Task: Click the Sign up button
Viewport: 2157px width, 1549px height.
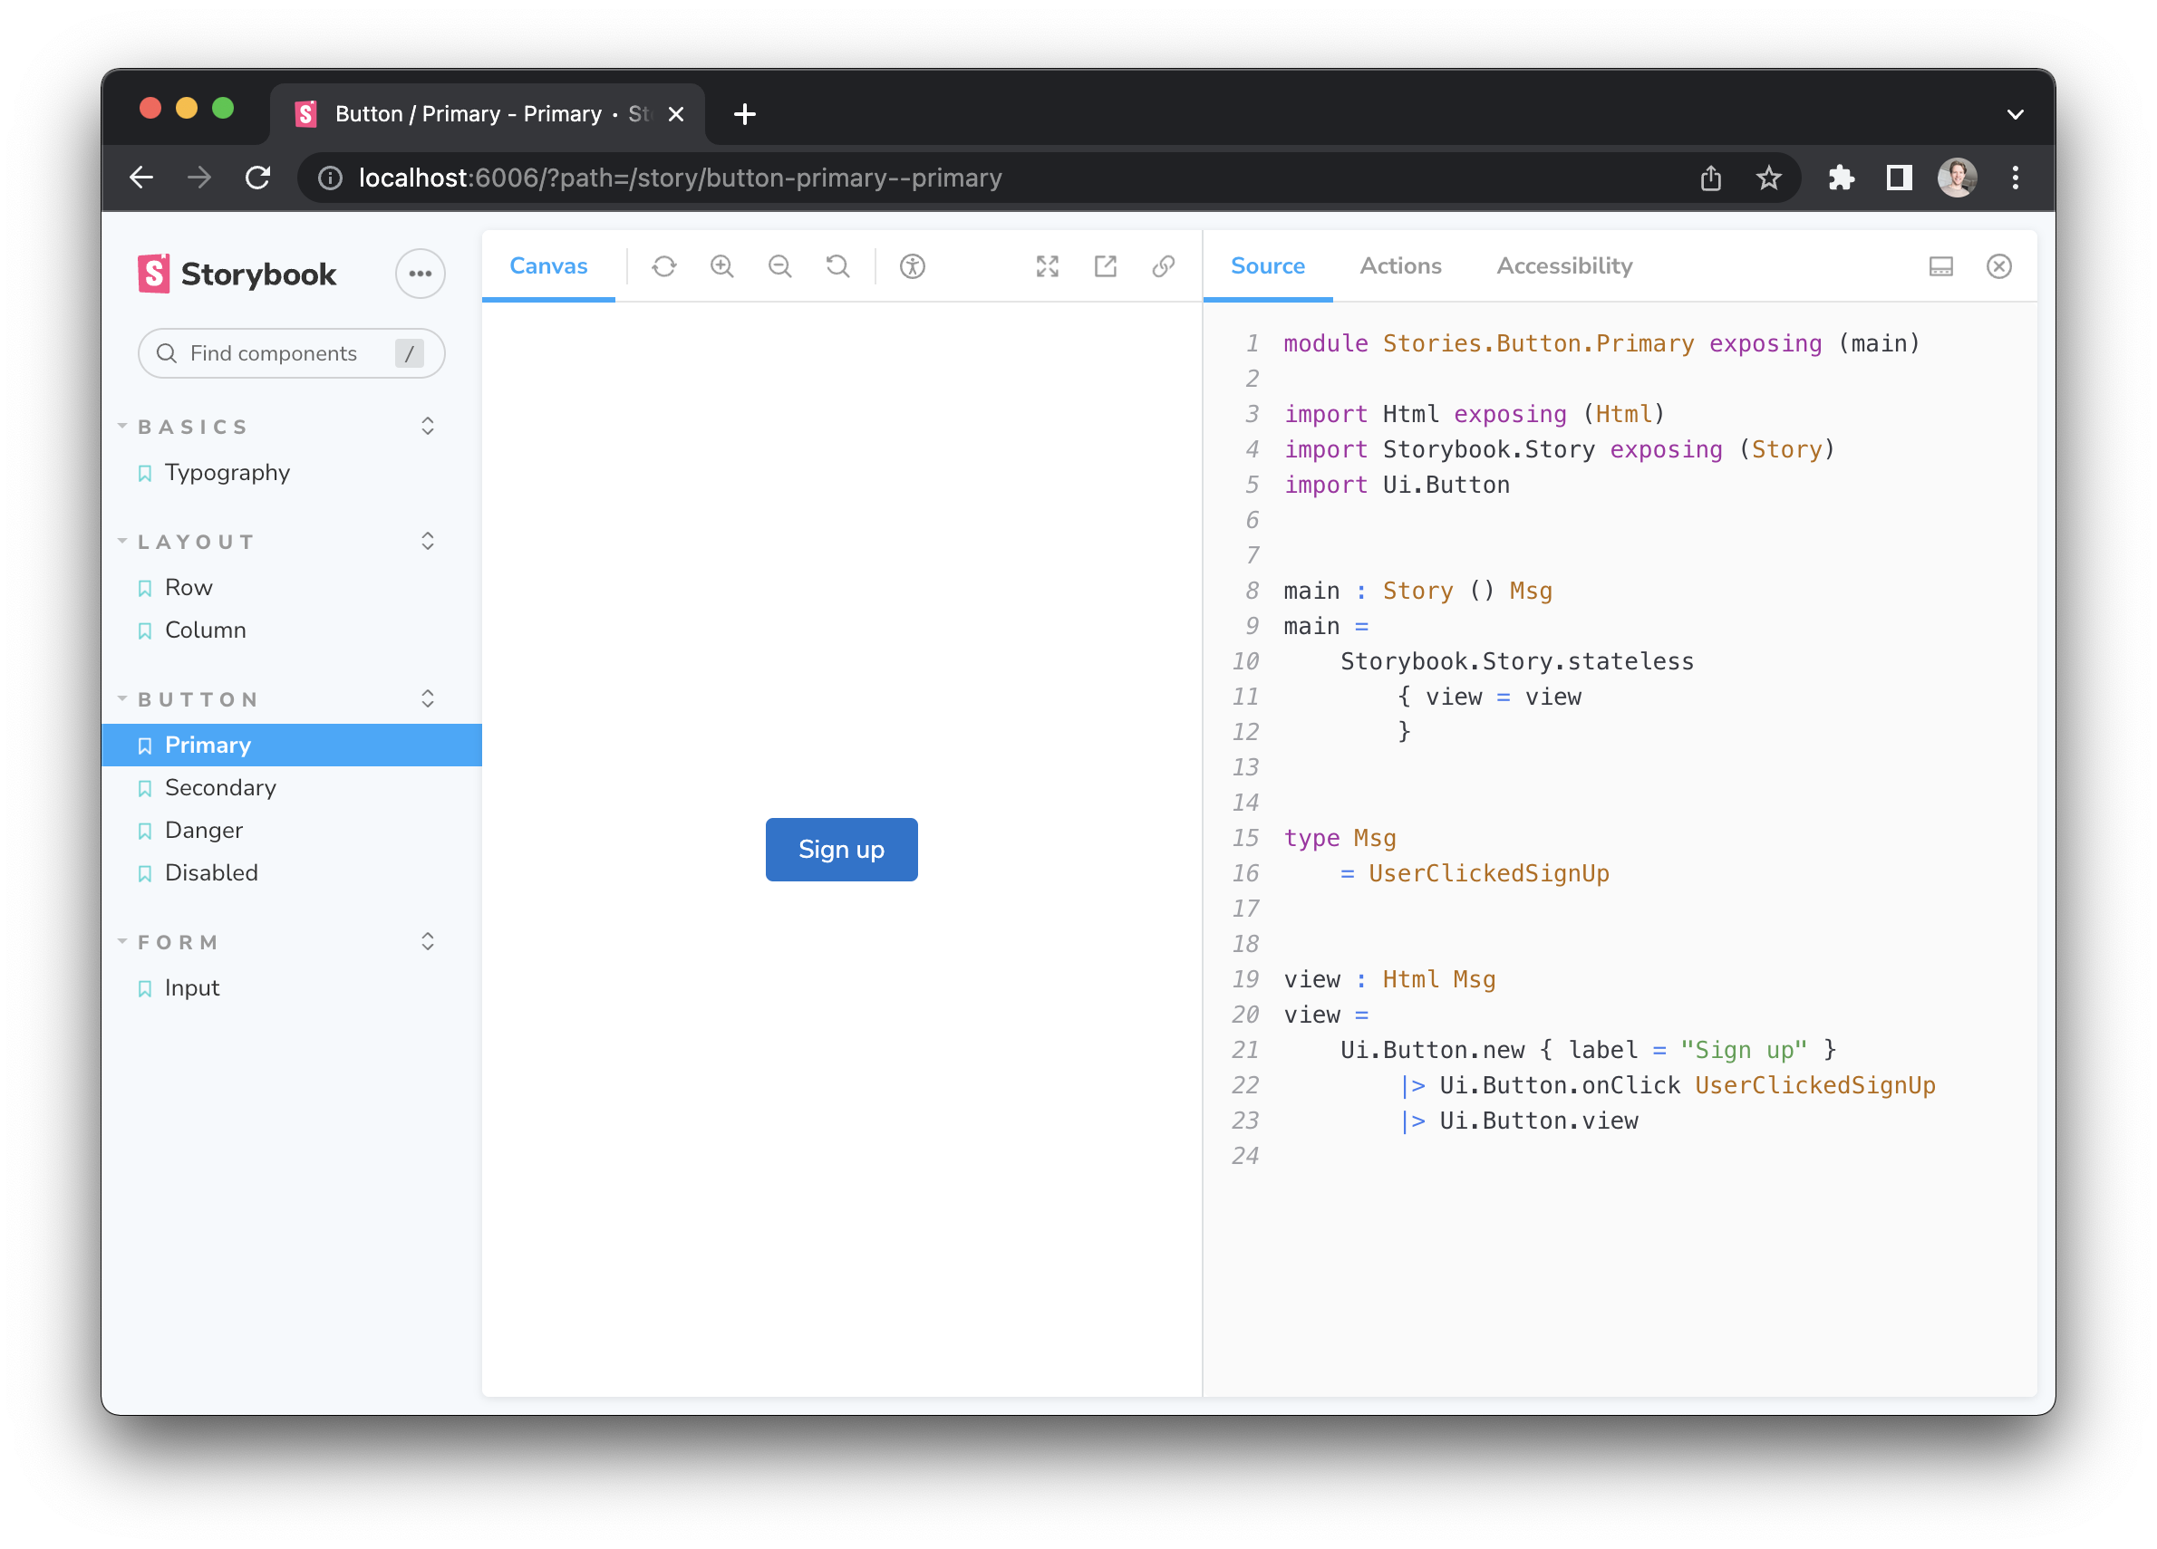Action: click(x=841, y=850)
